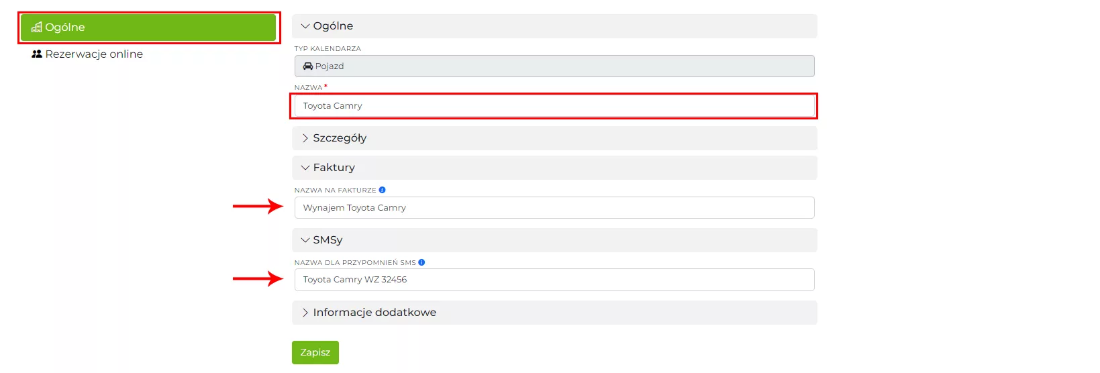Click the building icon in Ogólne sidebar item
Viewport: 1100px width, 373px height.
coord(36,28)
